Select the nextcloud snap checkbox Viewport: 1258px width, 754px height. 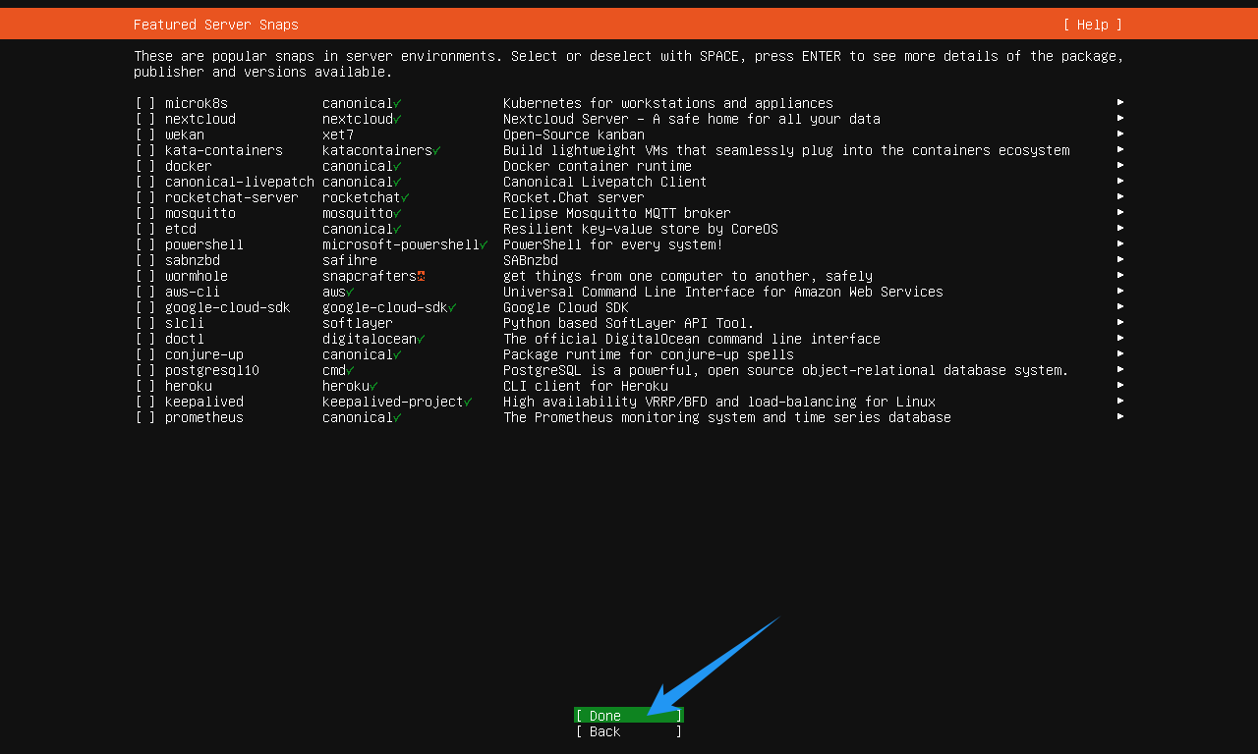point(145,119)
